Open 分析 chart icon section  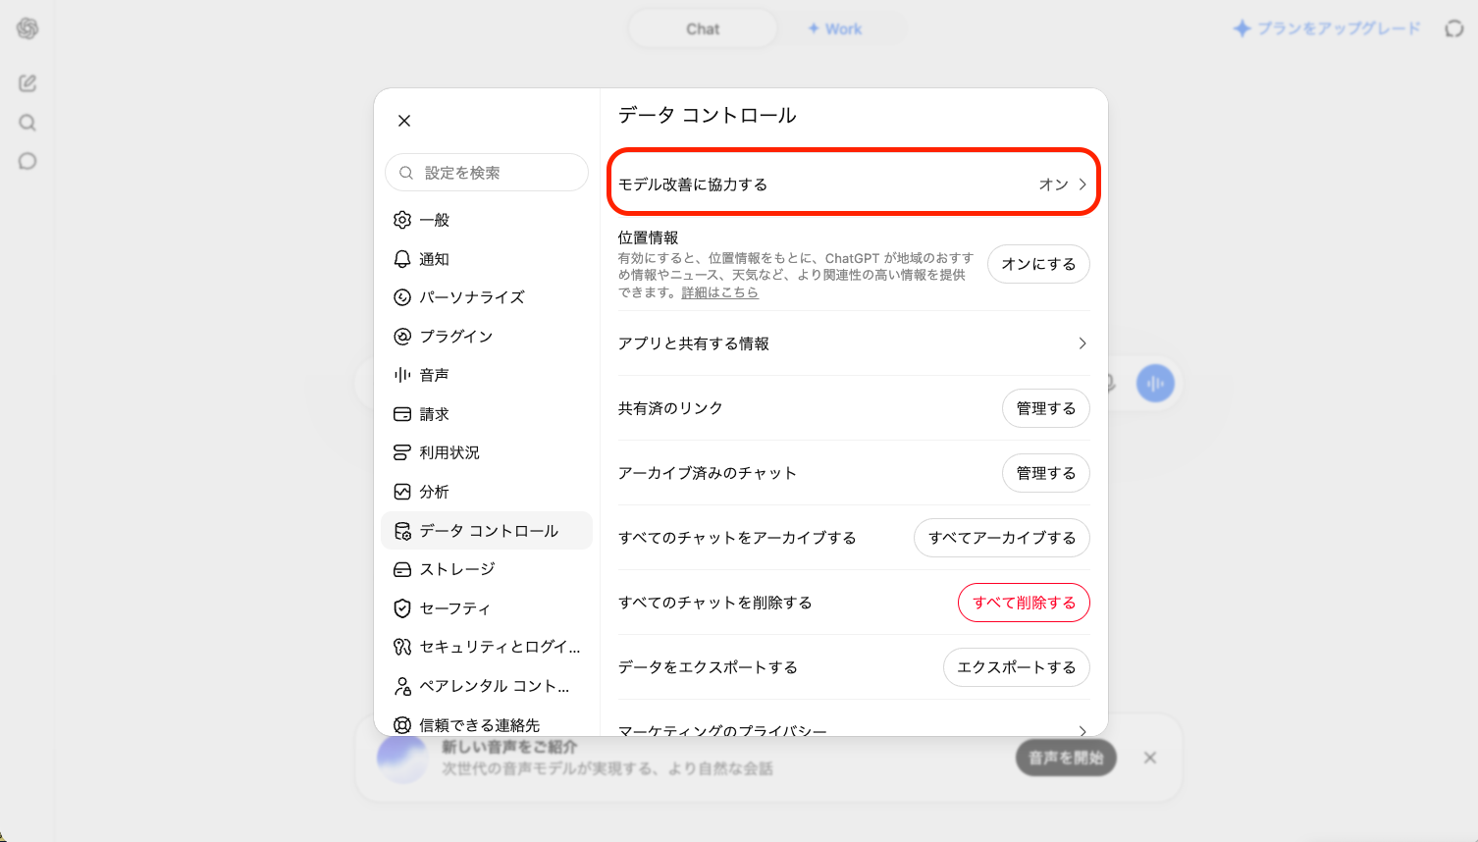point(402,492)
